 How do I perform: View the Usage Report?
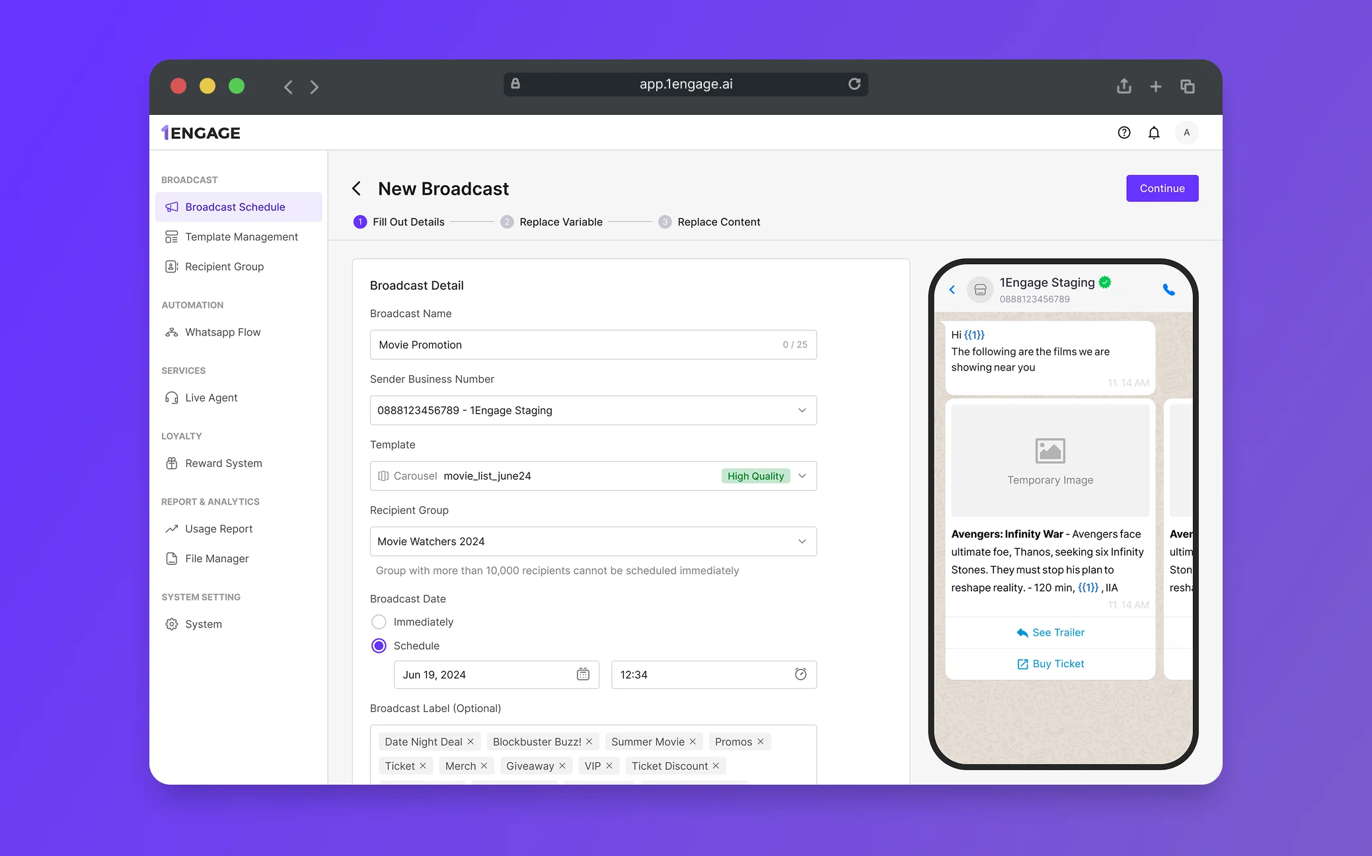[x=239, y=528]
